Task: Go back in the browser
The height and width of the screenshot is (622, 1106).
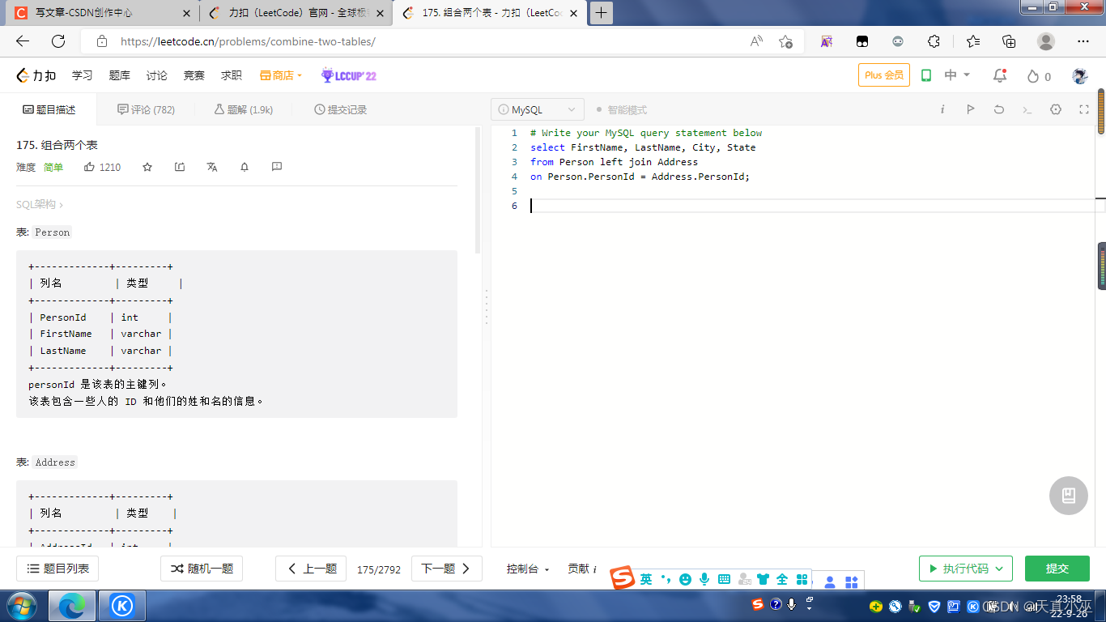Action: [x=22, y=41]
